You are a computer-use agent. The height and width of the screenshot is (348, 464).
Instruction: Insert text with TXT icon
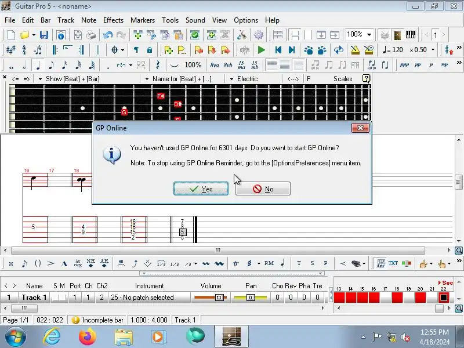393,263
